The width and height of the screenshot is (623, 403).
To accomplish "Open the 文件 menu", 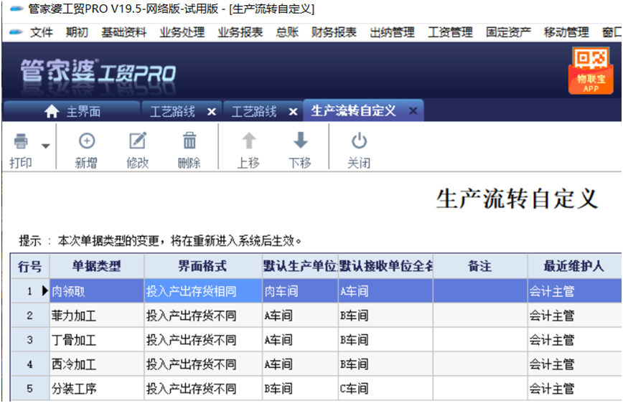I will 42,32.
